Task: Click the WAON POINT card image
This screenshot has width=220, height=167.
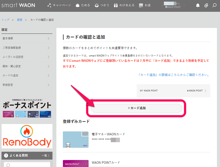Action: pos(76,163)
